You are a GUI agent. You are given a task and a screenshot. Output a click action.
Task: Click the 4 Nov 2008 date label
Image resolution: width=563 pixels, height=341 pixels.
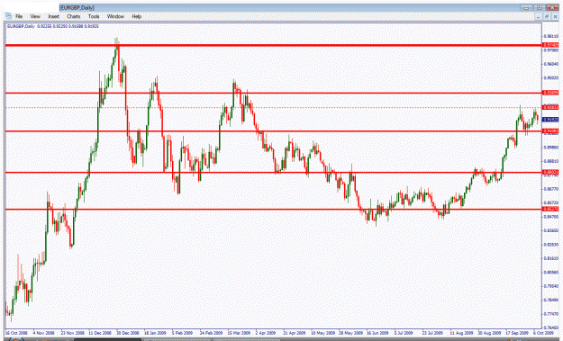pos(44,333)
